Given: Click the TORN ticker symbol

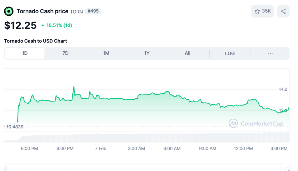Looking at the screenshot, I should tap(76, 12).
